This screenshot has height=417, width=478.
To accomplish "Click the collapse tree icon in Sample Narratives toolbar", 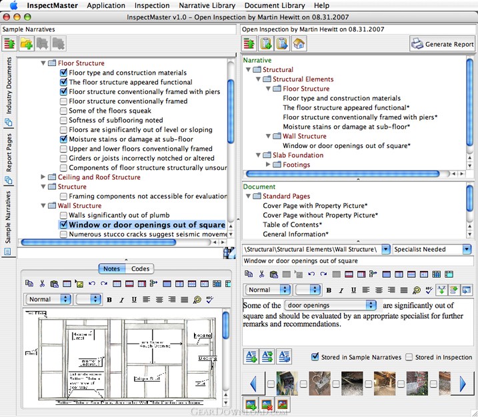I will click(x=10, y=44).
